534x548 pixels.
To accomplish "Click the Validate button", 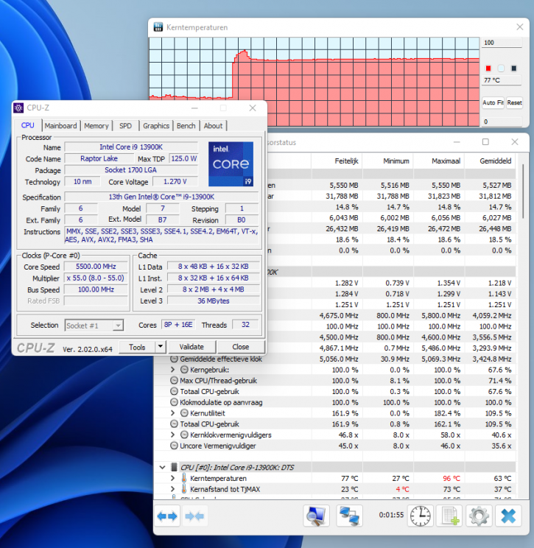I will (x=192, y=347).
